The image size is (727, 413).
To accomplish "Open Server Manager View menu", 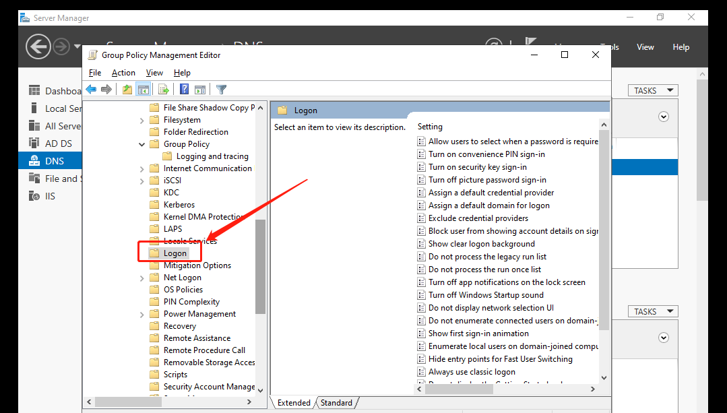I will (x=645, y=46).
